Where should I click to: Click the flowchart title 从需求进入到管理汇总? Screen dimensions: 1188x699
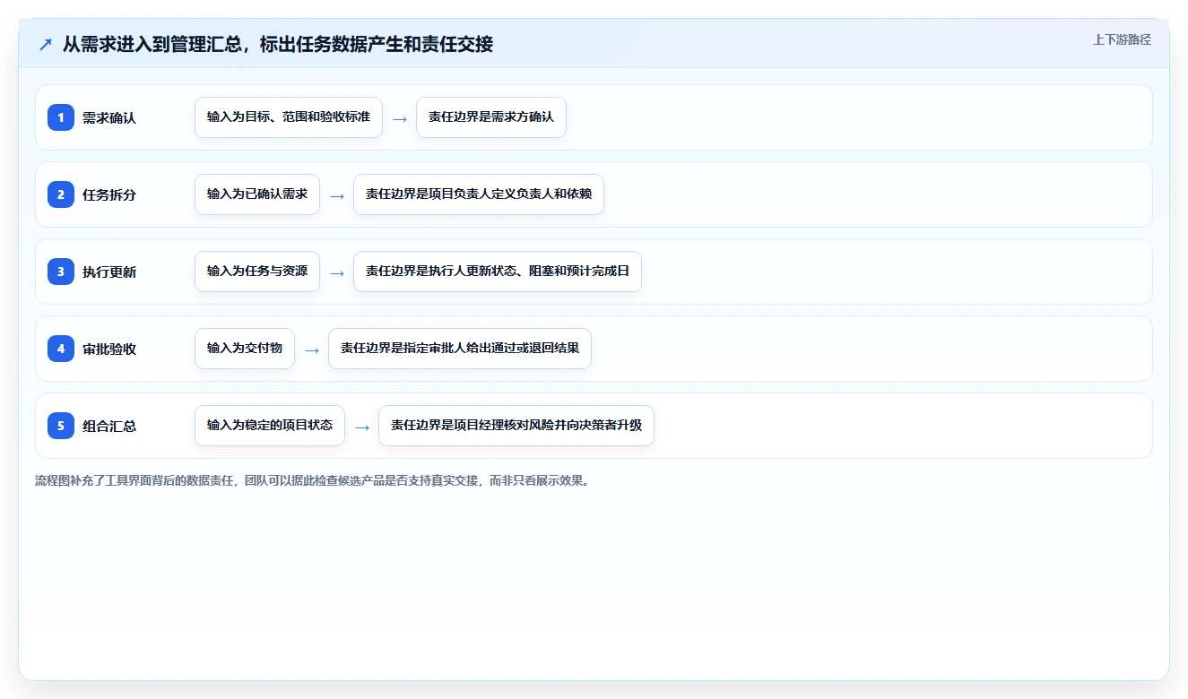[x=278, y=44]
